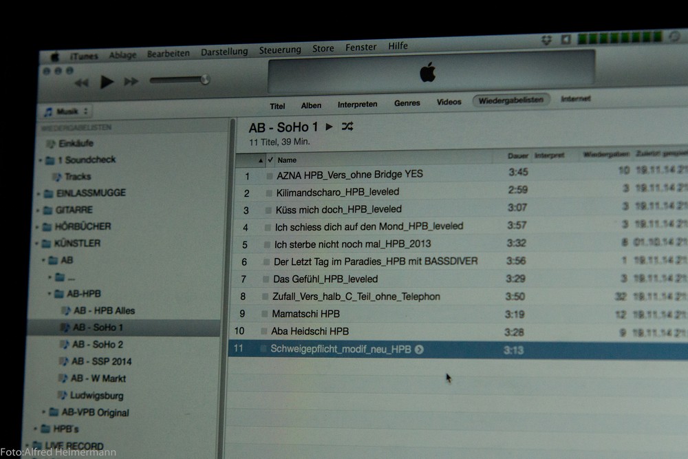Open the Musik library dropdown
688x459 pixels.
[65, 111]
